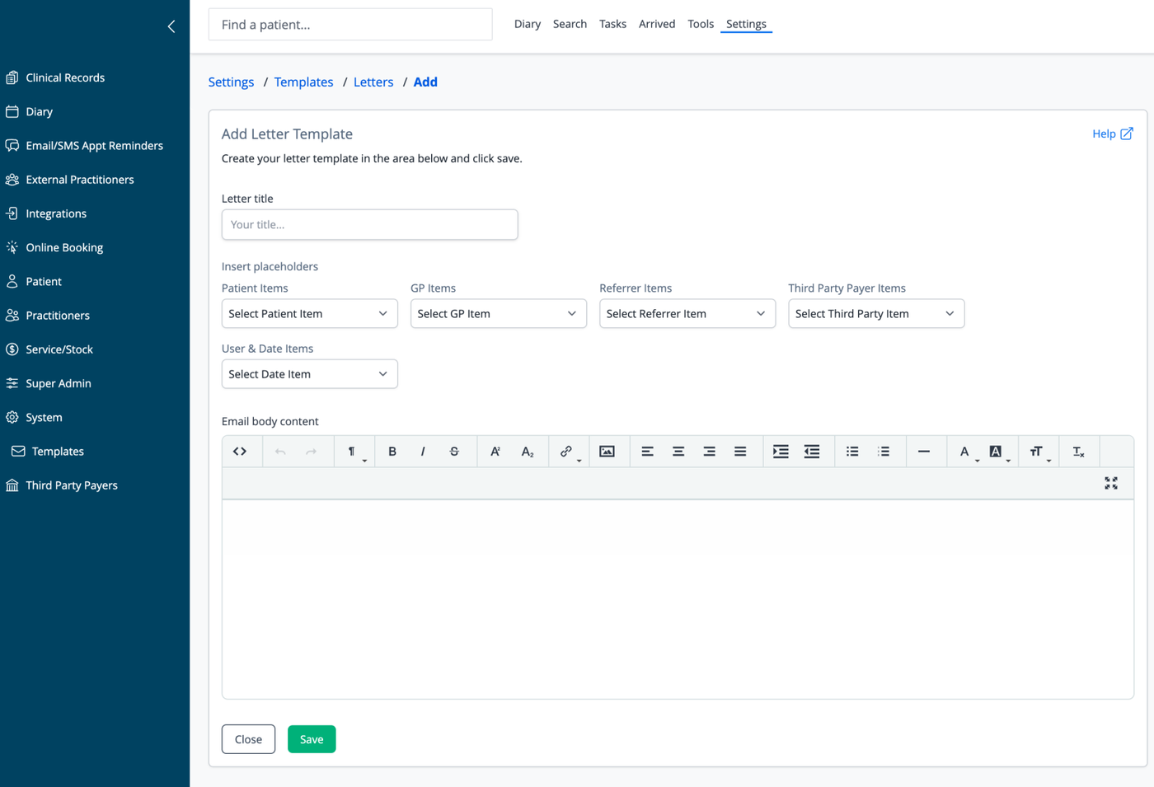Viewport: 1154px width, 787px height.
Task: Open the Help link
Action: coord(1112,134)
